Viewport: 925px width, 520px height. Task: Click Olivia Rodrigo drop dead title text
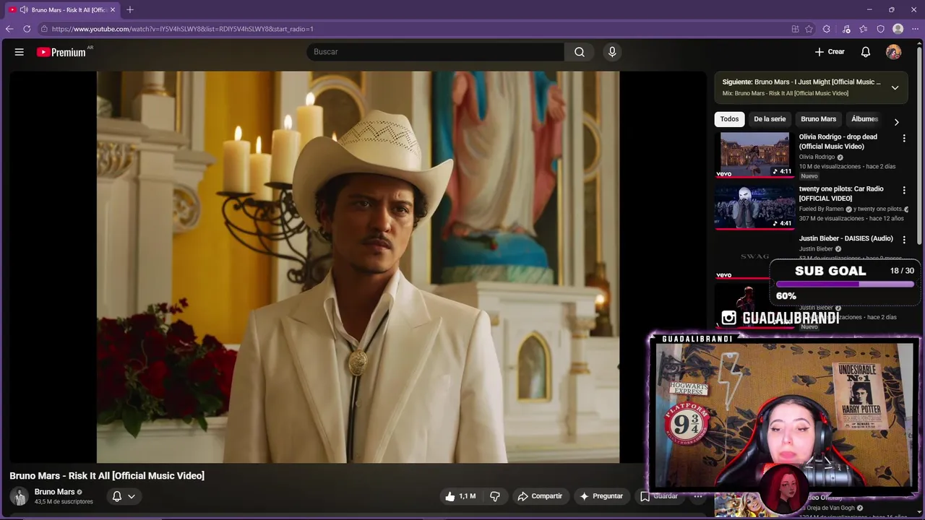[838, 142]
